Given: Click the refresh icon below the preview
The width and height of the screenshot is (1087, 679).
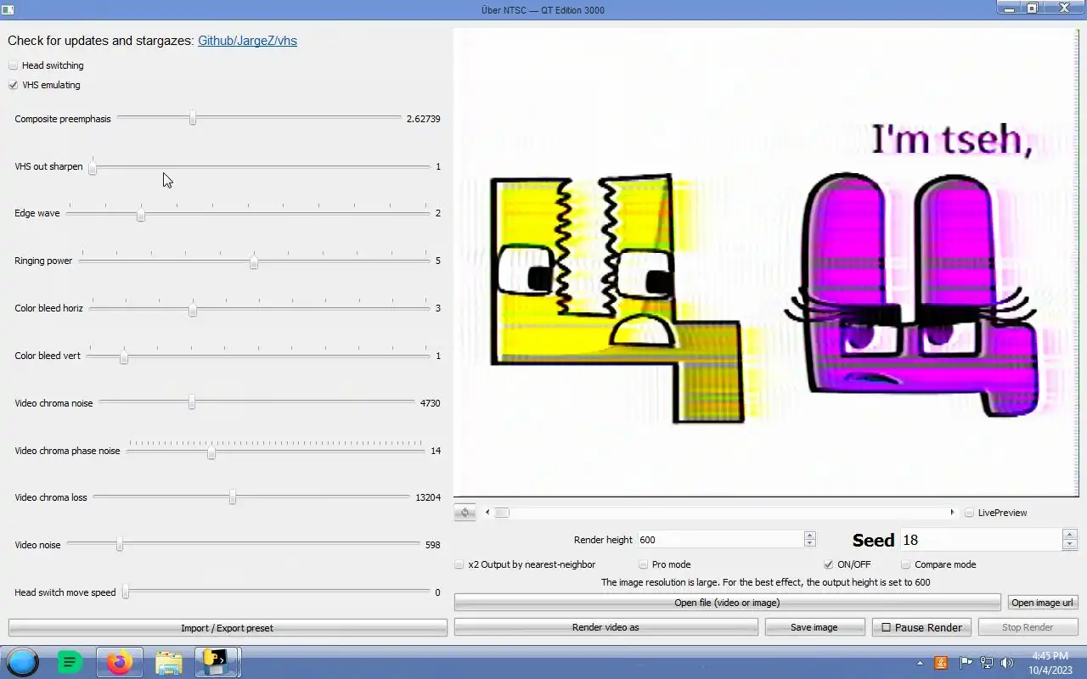Looking at the screenshot, I should 465,513.
